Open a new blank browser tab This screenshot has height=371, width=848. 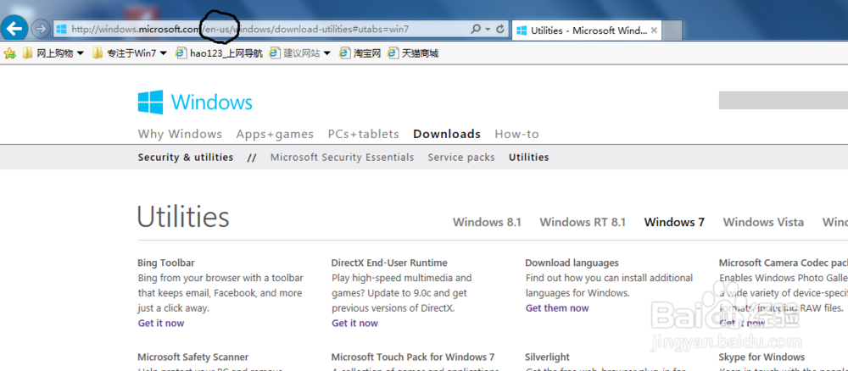tap(672, 30)
